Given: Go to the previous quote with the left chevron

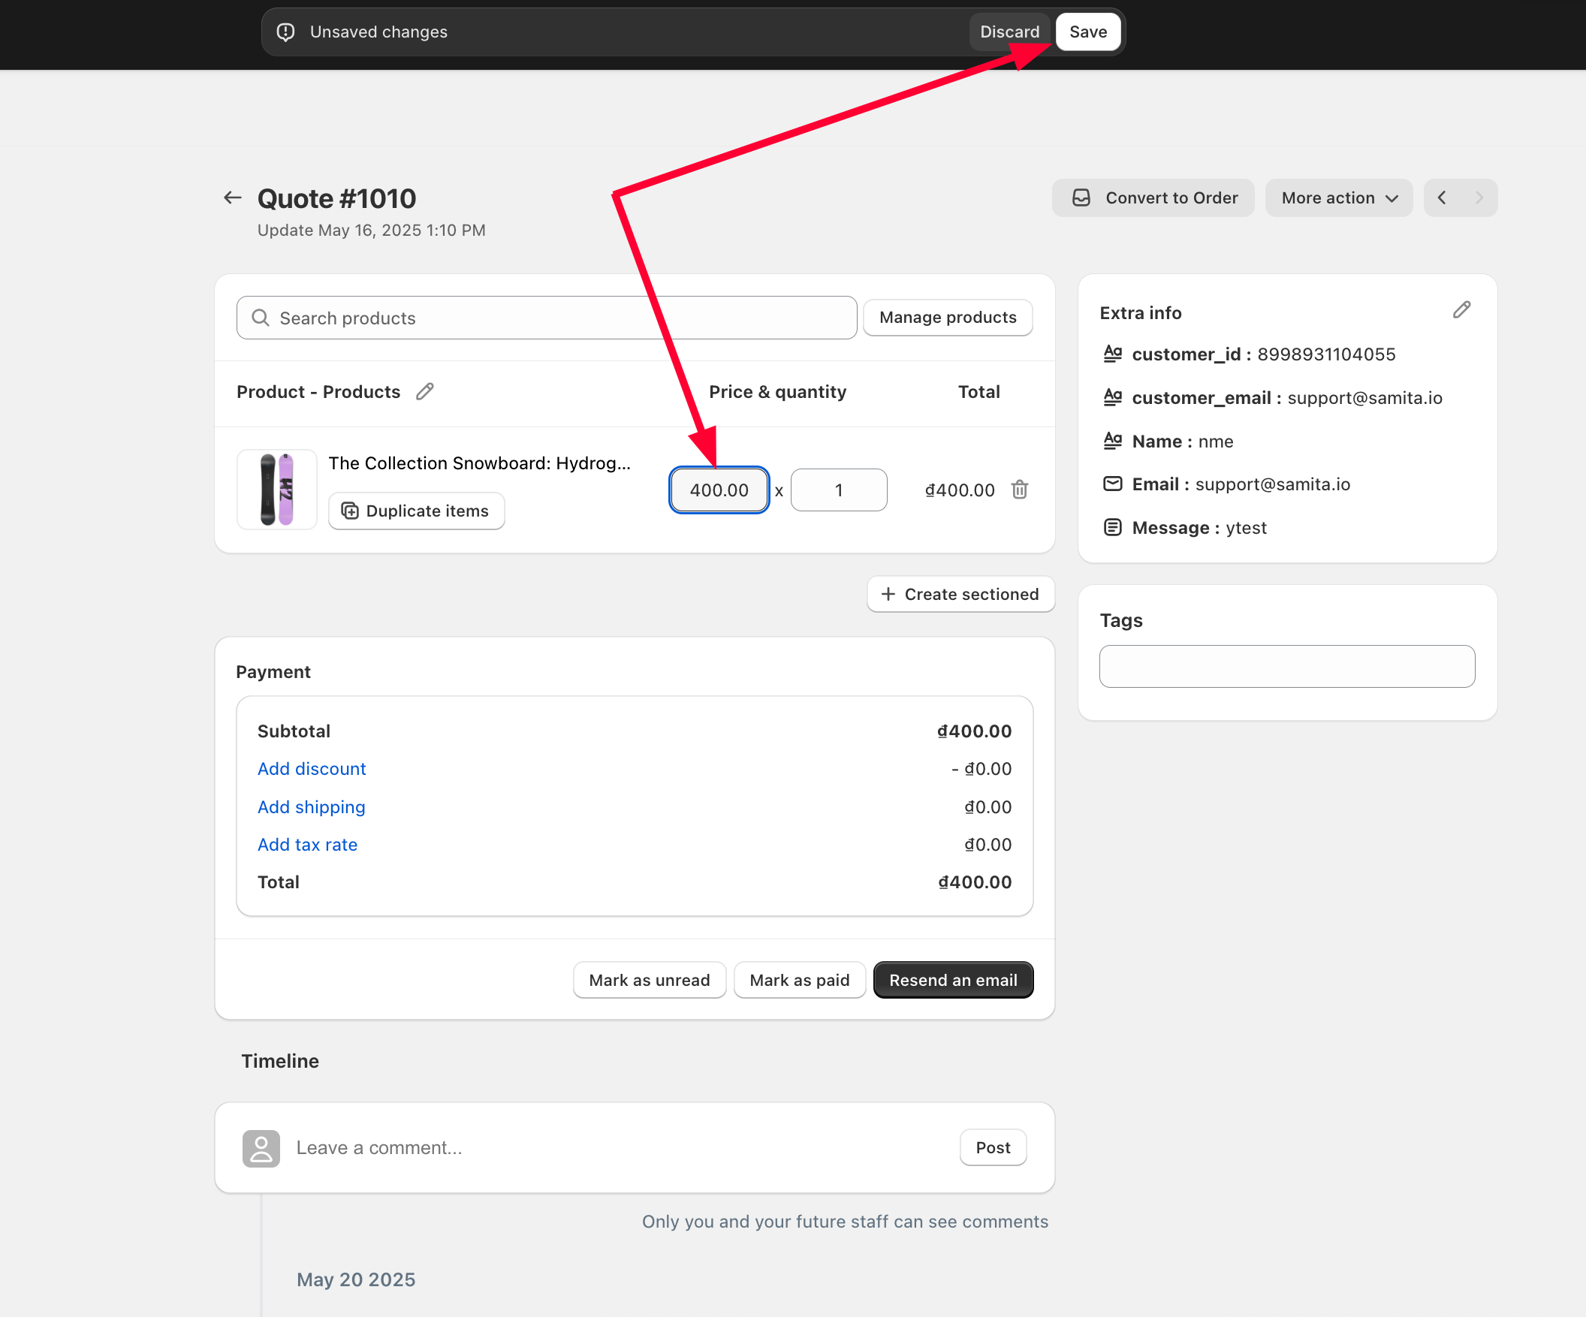Looking at the screenshot, I should tap(1442, 198).
